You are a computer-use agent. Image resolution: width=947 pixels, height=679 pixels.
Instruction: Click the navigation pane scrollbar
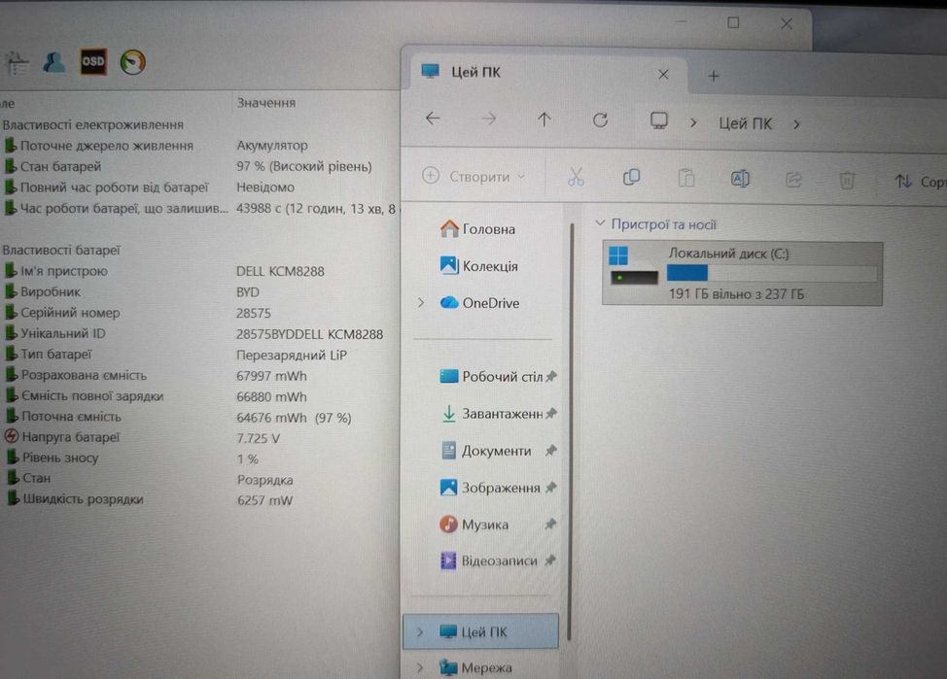570,431
